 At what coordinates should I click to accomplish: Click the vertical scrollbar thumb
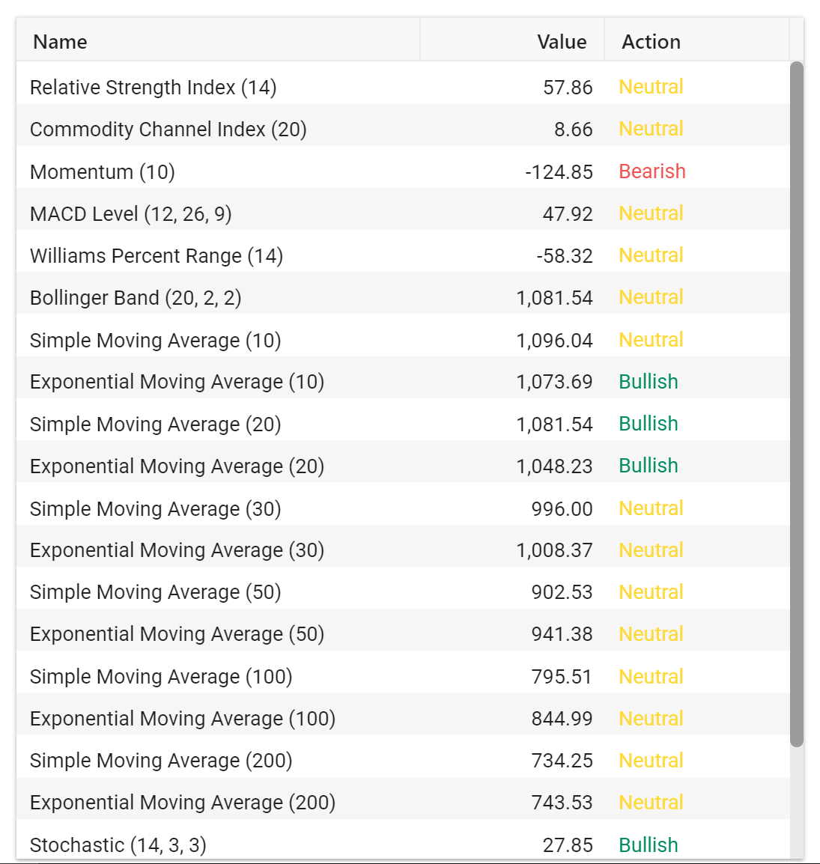(796, 404)
